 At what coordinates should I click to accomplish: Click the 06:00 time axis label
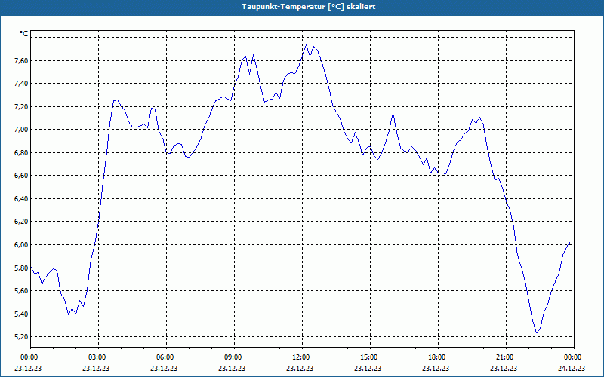tap(166, 357)
